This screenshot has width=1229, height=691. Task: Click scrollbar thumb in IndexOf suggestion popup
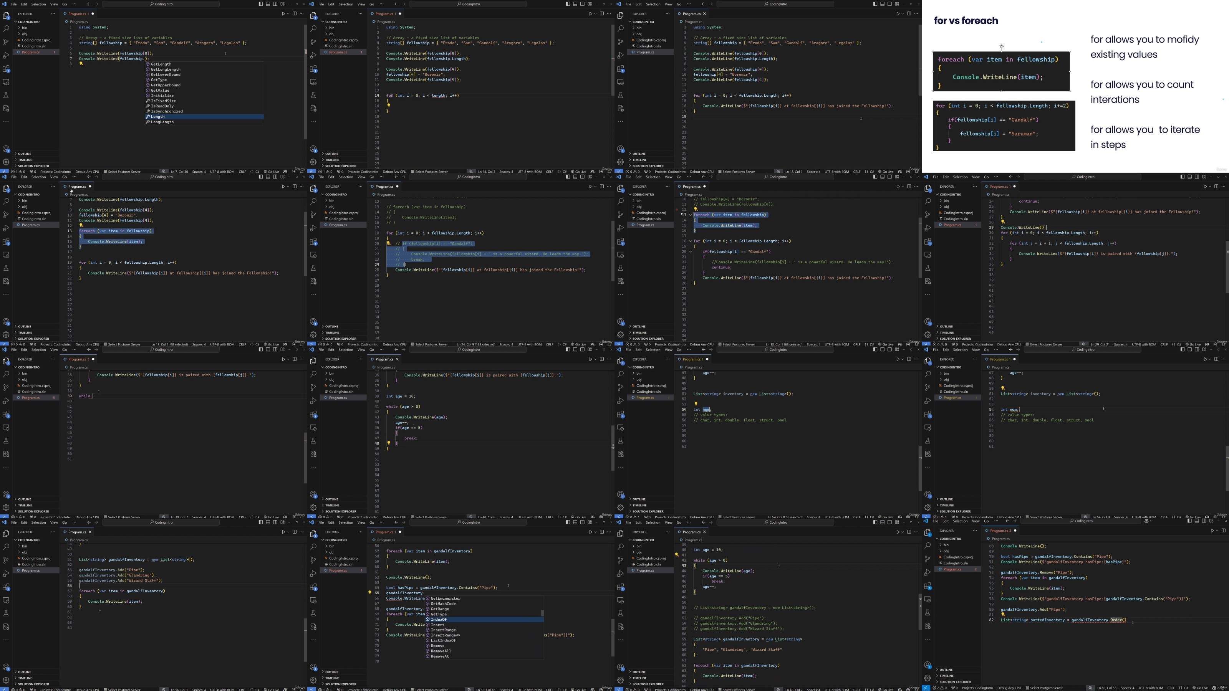542,613
